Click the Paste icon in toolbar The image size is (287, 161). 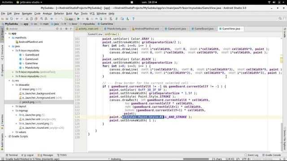(x=36, y=19)
